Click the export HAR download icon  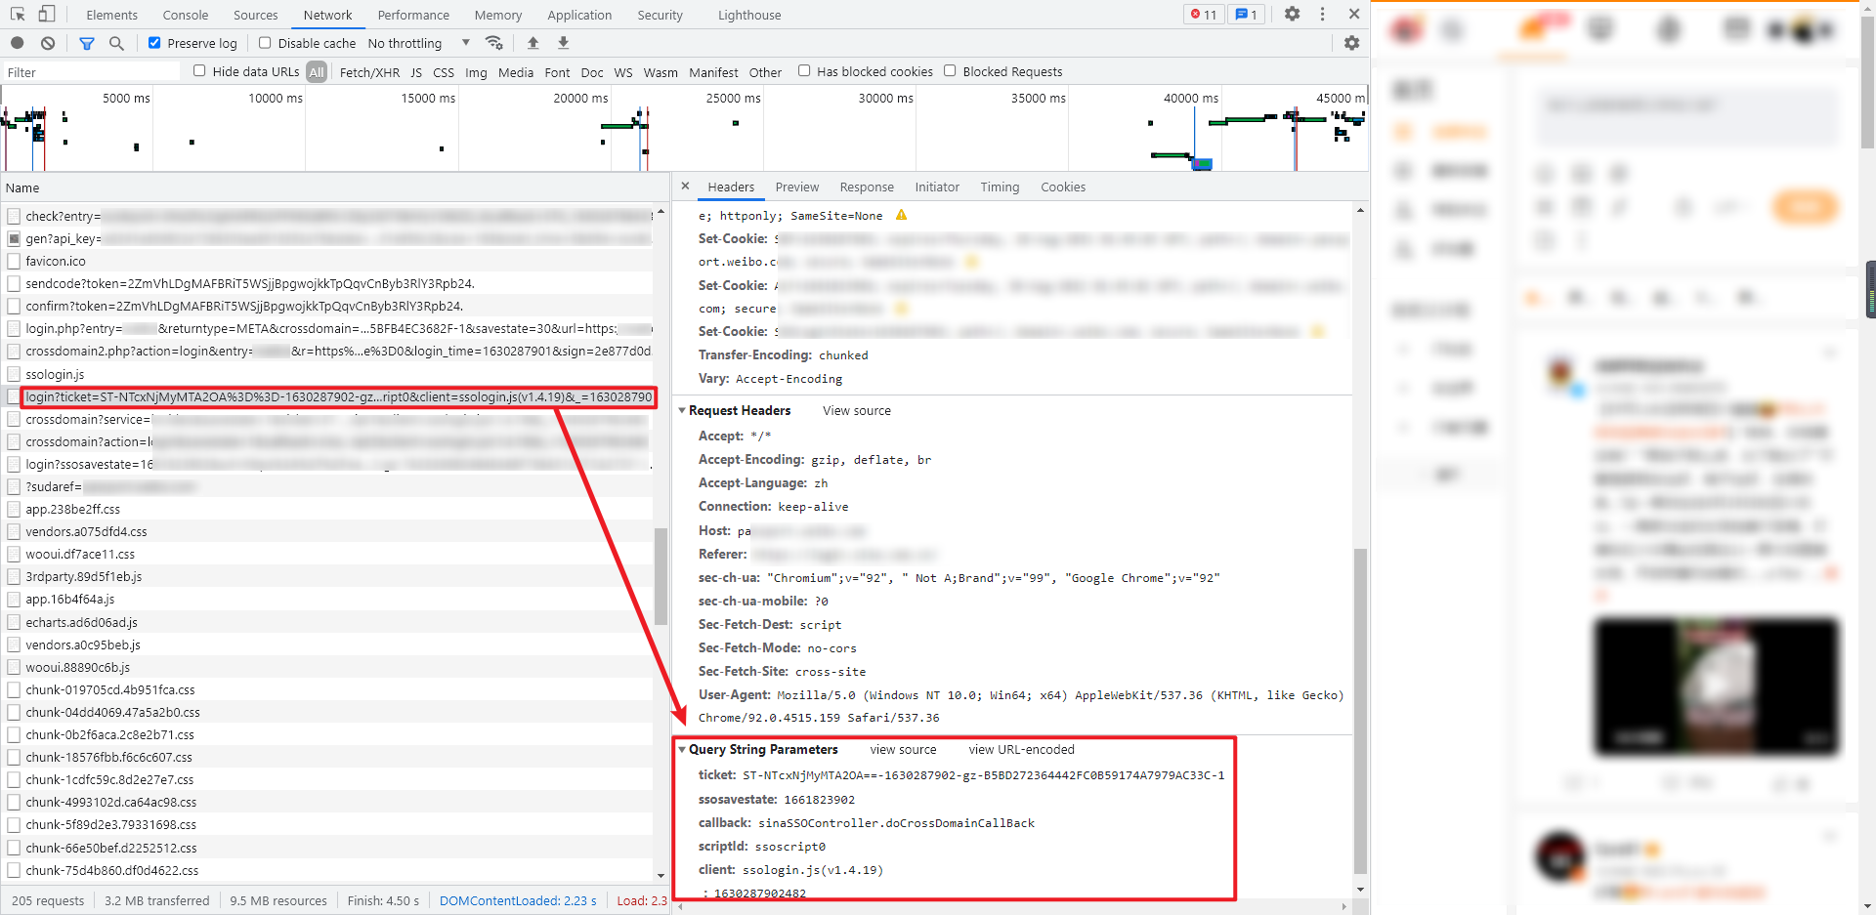click(x=563, y=43)
